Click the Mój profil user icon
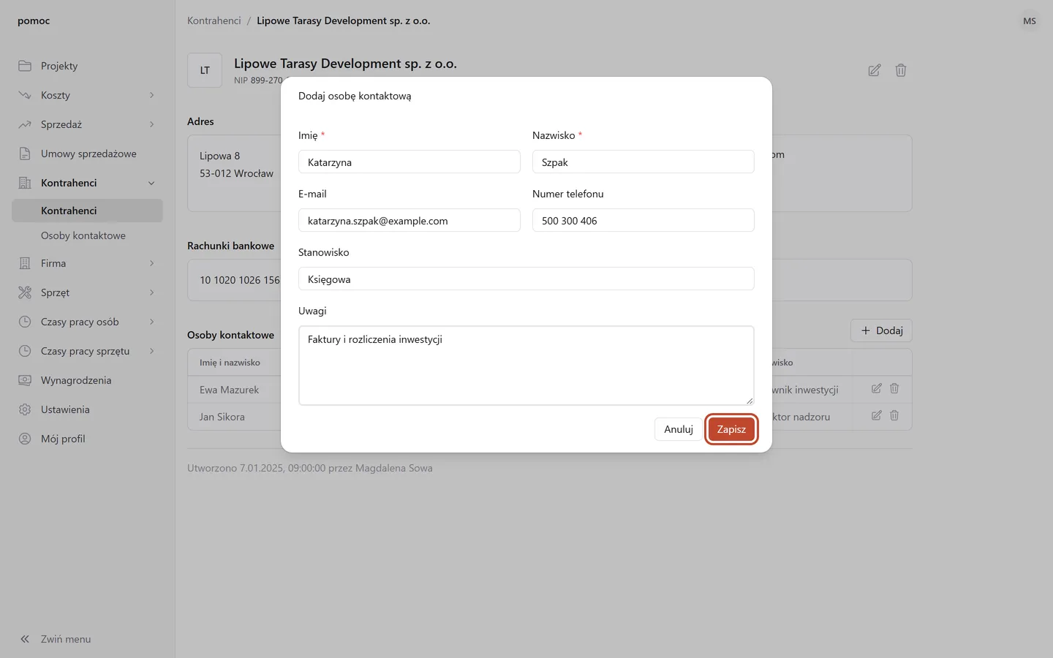This screenshot has height=658, width=1053. [25, 439]
